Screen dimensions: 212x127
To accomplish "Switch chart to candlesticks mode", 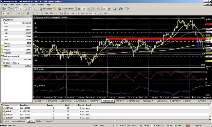I will [84, 9].
